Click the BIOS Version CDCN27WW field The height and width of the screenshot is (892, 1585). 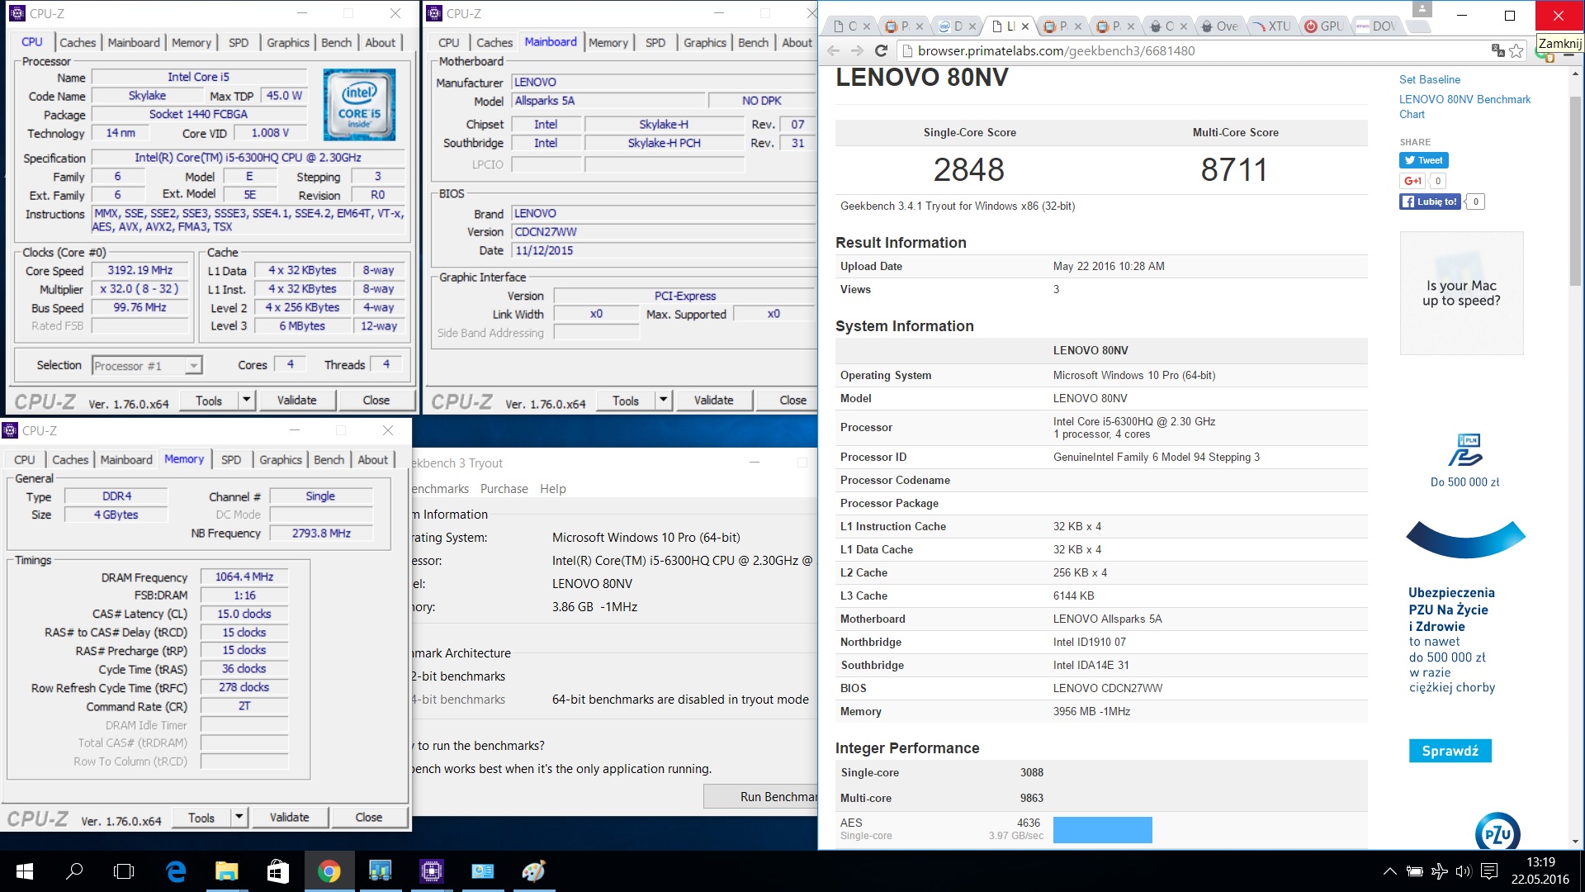[x=664, y=232]
